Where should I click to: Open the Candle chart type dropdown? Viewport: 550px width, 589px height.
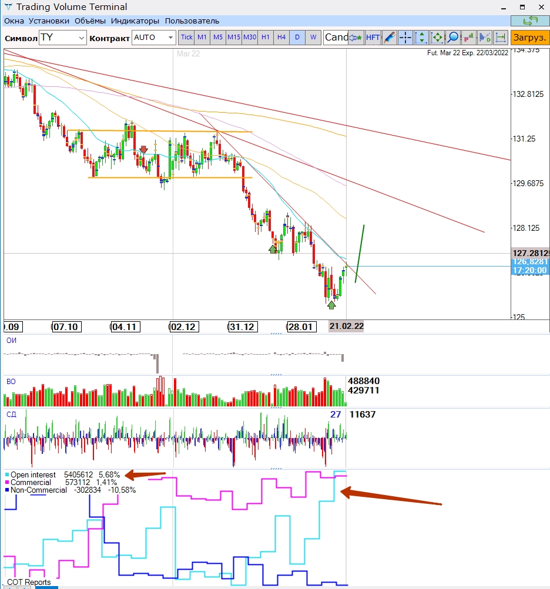(x=337, y=38)
